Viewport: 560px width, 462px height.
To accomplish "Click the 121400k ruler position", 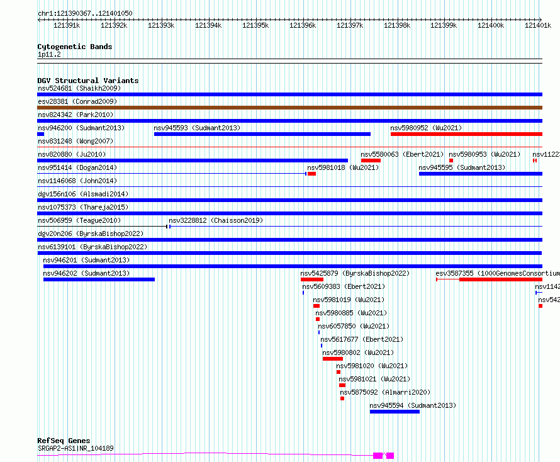I will click(x=491, y=25).
